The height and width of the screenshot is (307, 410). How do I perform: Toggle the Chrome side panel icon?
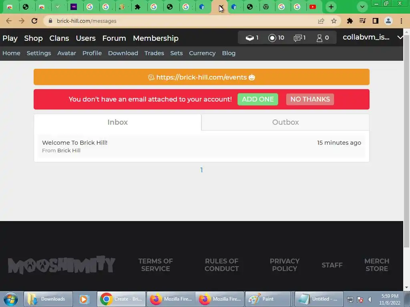pos(376,21)
